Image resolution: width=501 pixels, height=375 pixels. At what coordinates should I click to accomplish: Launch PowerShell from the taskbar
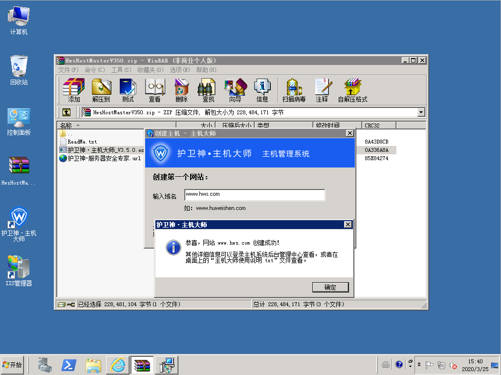pos(69,365)
